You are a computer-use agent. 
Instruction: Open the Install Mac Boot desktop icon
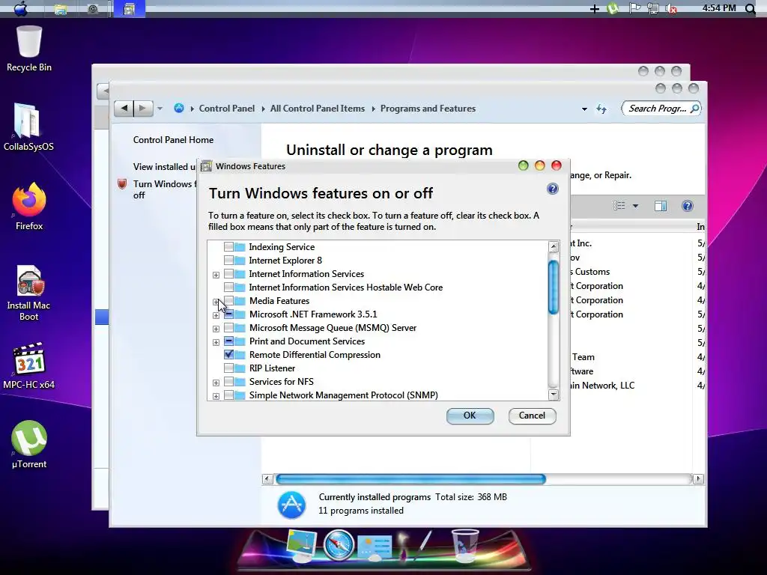point(29,293)
